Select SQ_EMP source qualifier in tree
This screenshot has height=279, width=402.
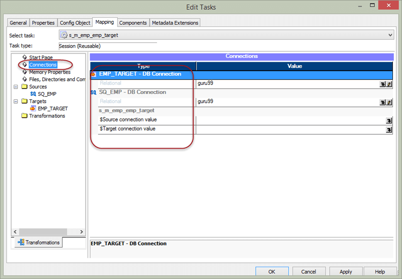[x=46, y=94]
